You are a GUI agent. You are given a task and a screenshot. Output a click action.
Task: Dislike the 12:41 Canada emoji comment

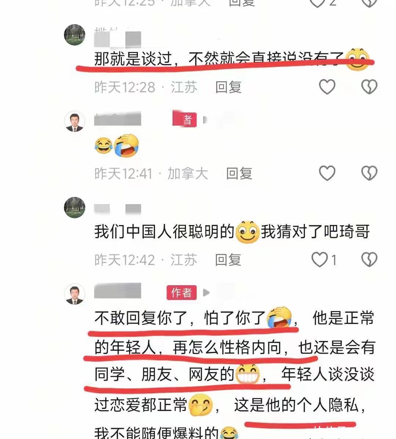tap(369, 173)
